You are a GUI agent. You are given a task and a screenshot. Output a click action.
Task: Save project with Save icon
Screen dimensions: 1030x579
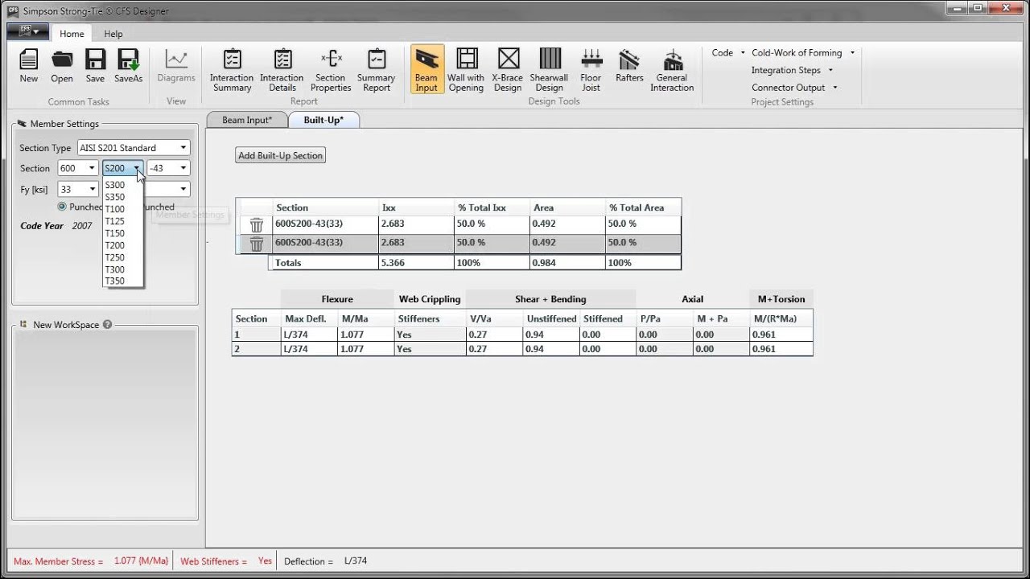pyautogui.click(x=95, y=66)
